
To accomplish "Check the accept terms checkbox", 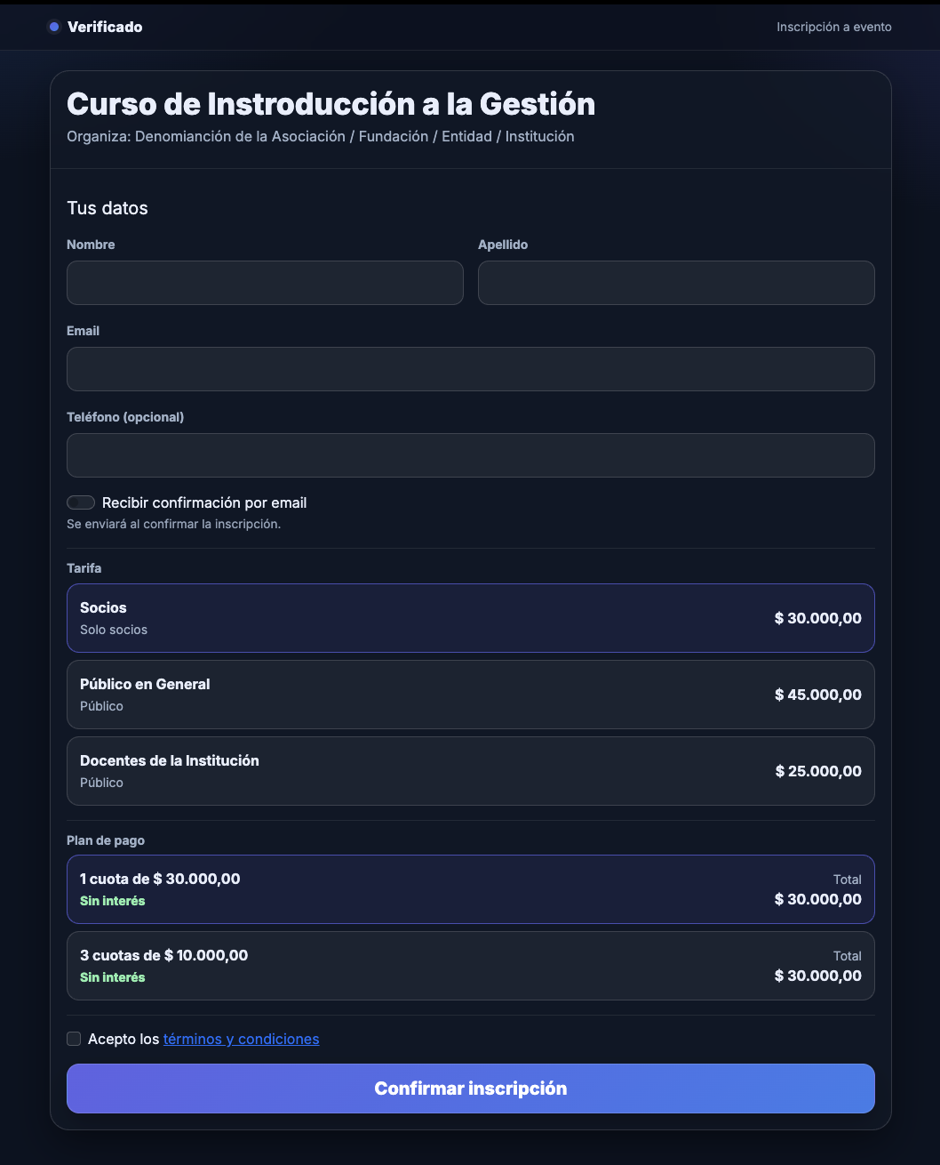I will pos(74,1039).
